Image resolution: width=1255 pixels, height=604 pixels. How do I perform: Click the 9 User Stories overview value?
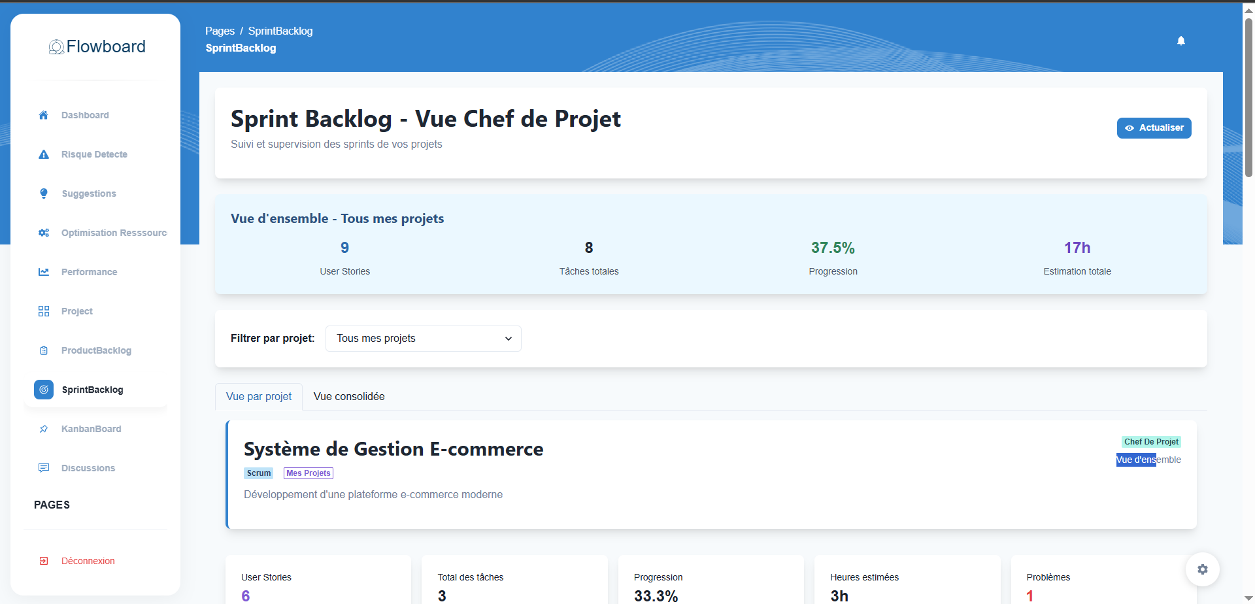tap(344, 248)
